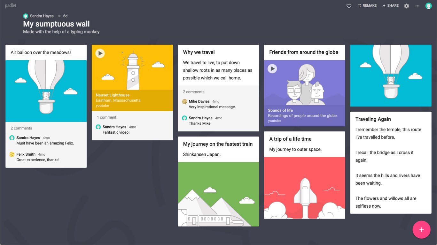Click the pink plus add-post button
This screenshot has height=245, width=437.
click(421, 230)
